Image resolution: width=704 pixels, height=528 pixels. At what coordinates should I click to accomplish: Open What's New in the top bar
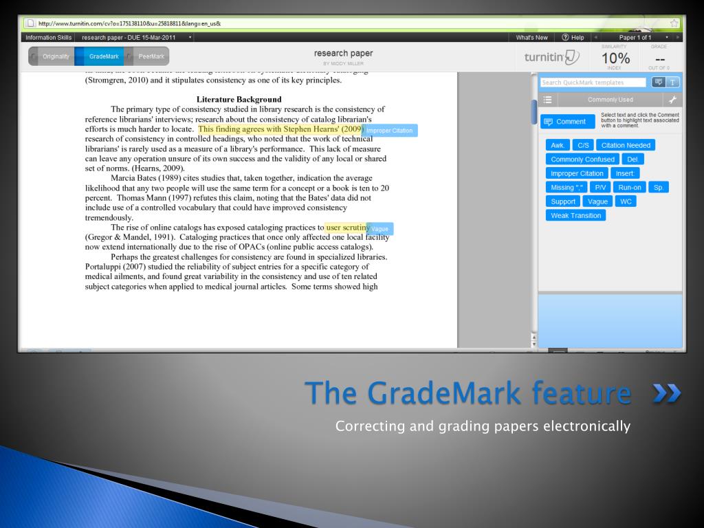531,37
